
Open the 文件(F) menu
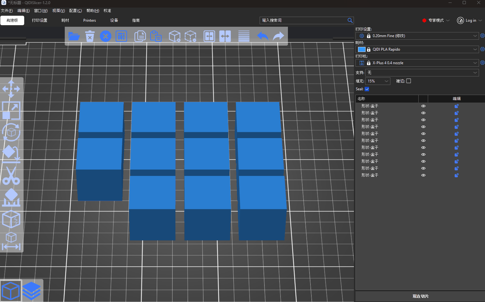7,11
